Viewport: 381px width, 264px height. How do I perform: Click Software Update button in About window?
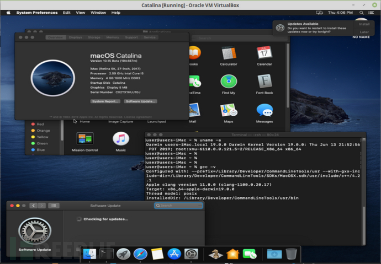[x=140, y=101]
